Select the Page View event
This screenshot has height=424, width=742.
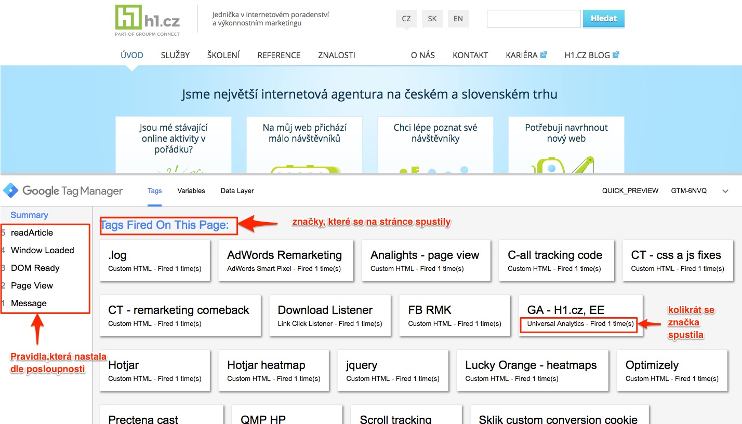[32, 285]
